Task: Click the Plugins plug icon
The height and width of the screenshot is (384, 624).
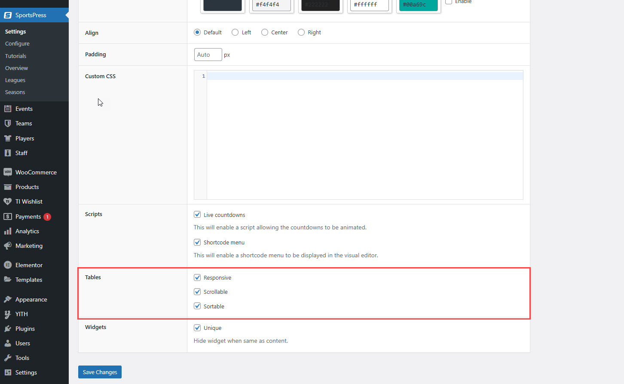Action: click(x=8, y=329)
